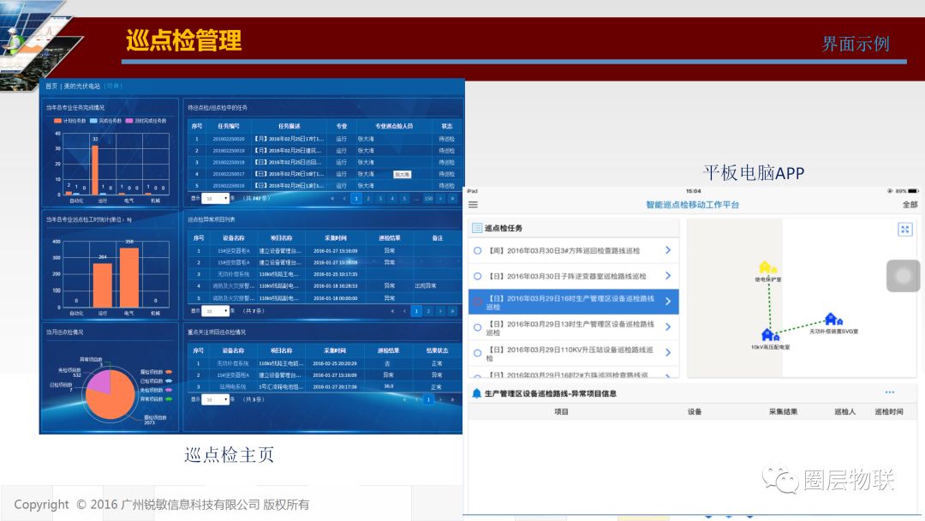The width and height of the screenshot is (925, 521).
Task: Click 全部 filter in tablet app header
Action: pyautogui.click(x=910, y=205)
